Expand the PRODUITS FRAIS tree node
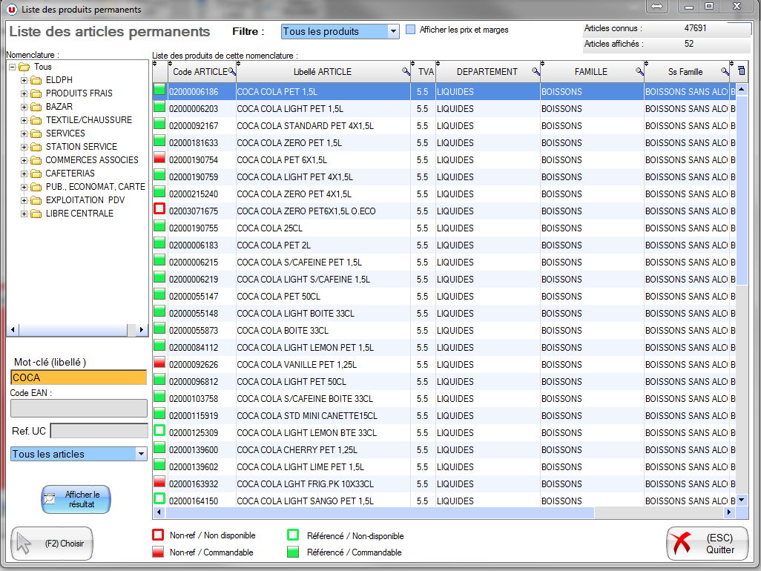This screenshot has width=761, height=571. point(24,93)
